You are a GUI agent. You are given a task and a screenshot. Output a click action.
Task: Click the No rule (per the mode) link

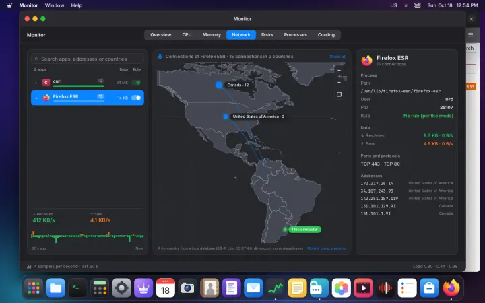(428, 116)
